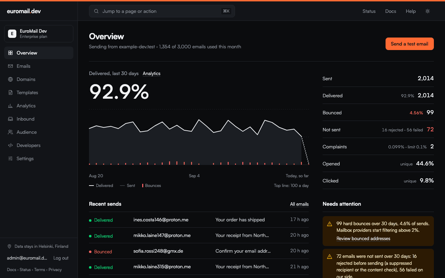445x278 pixels.
Task: Click the Bounced status label in Recent sends
Action: point(103,252)
